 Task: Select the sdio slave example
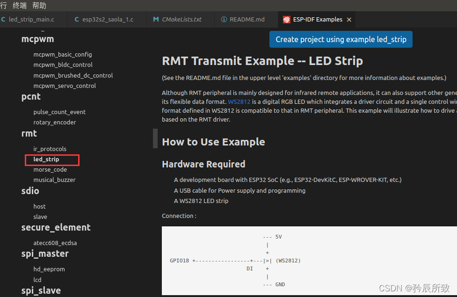(40, 217)
